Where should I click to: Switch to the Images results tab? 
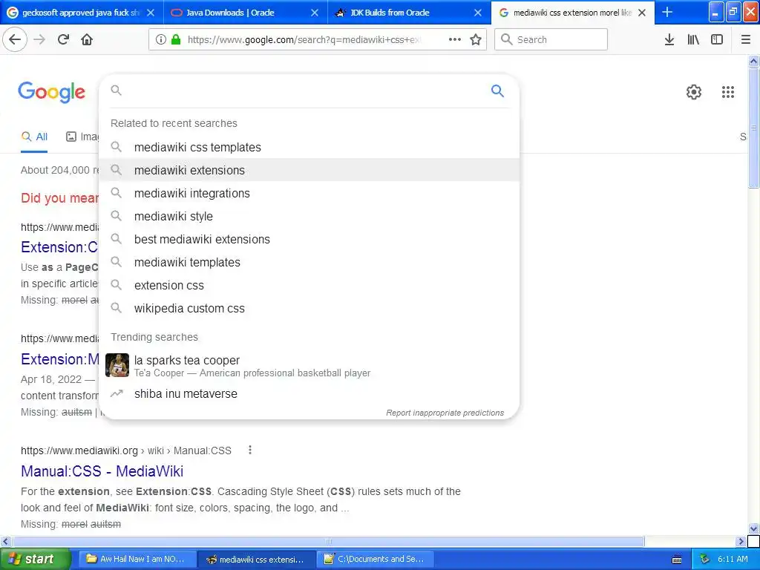(82, 137)
